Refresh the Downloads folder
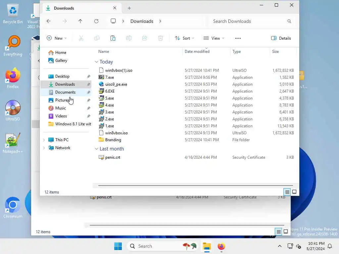This screenshot has width=339, height=254. pos(96,21)
